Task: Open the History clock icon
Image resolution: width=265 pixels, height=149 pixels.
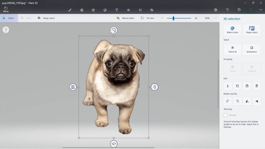Action: pos(239,10)
